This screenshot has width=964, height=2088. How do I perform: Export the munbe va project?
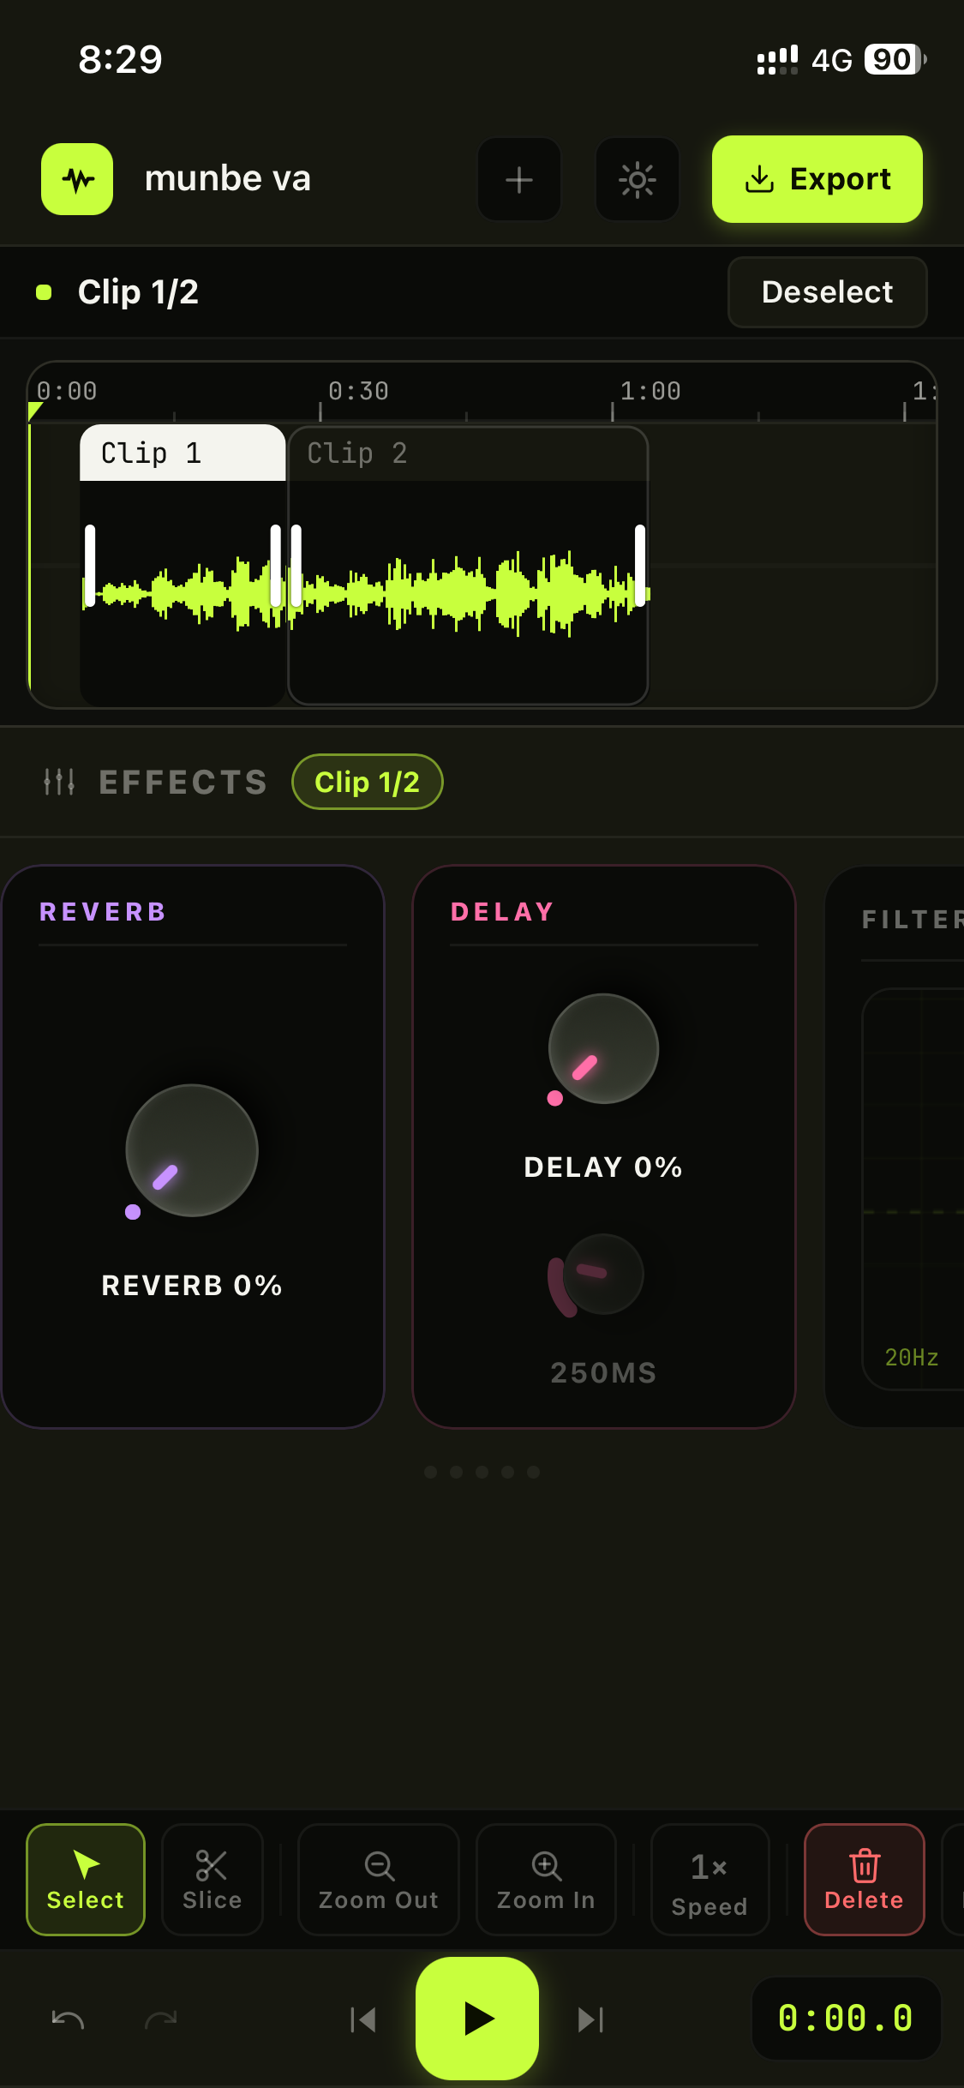tap(817, 179)
